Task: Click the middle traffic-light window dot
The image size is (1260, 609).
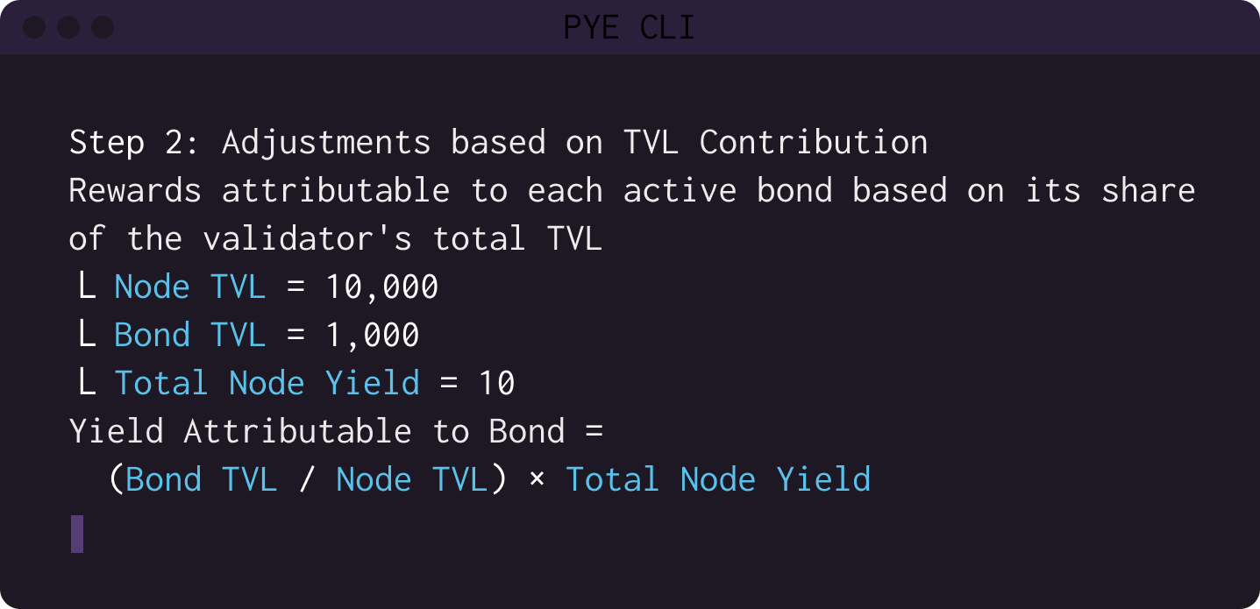Action: click(68, 27)
